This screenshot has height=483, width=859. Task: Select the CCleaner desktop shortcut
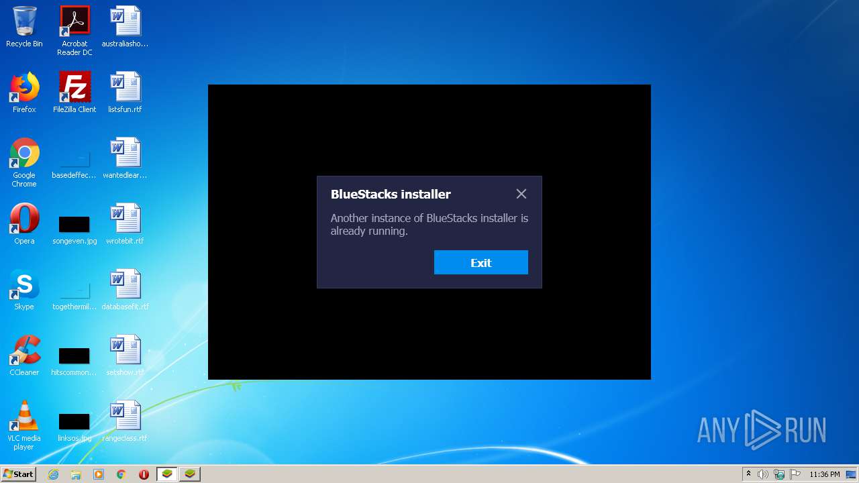point(24,356)
